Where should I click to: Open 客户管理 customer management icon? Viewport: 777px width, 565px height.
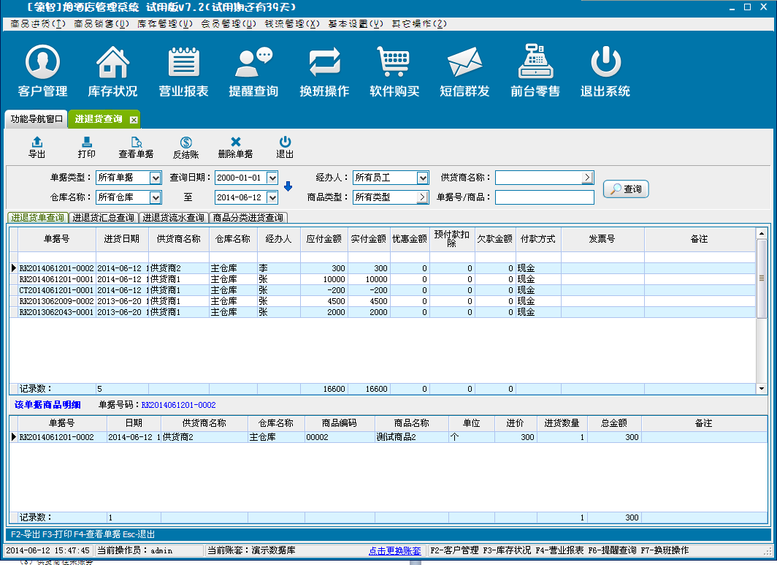[42, 64]
